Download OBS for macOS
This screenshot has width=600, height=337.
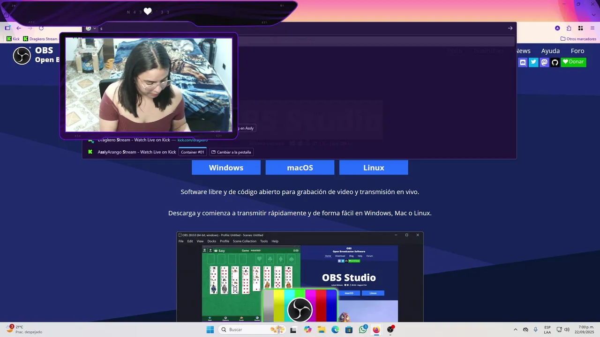click(x=300, y=168)
